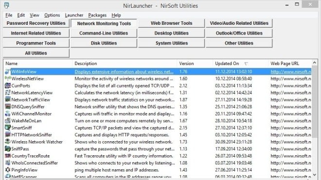Select the DNSQuerySniffer icon
The image size is (321, 180).
coord(8,107)
